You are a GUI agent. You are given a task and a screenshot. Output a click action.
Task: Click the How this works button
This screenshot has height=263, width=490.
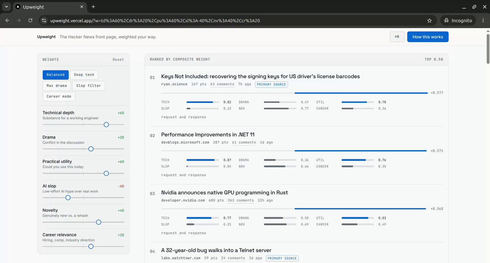click(x=427, y=37)
